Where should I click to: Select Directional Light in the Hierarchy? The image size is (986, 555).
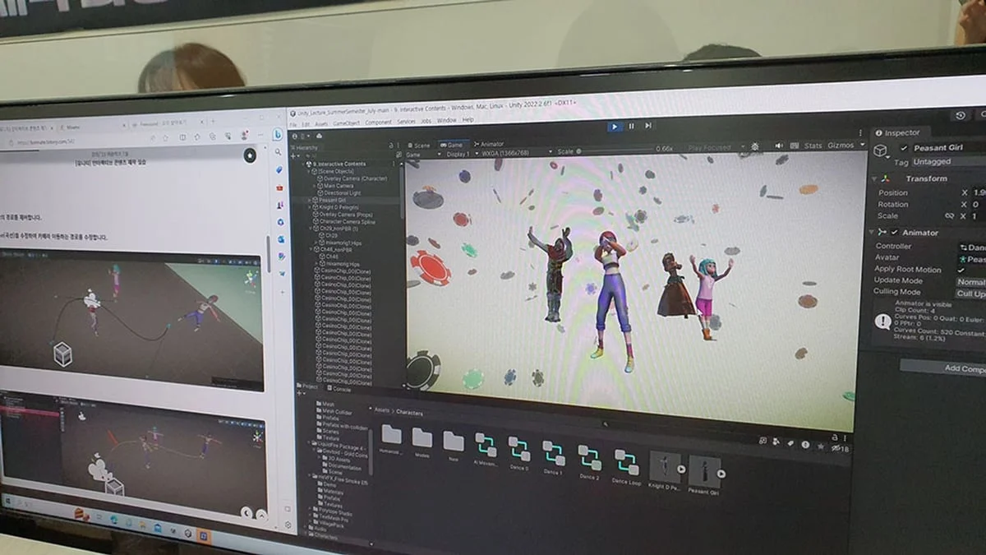click(x=342, y=192)
